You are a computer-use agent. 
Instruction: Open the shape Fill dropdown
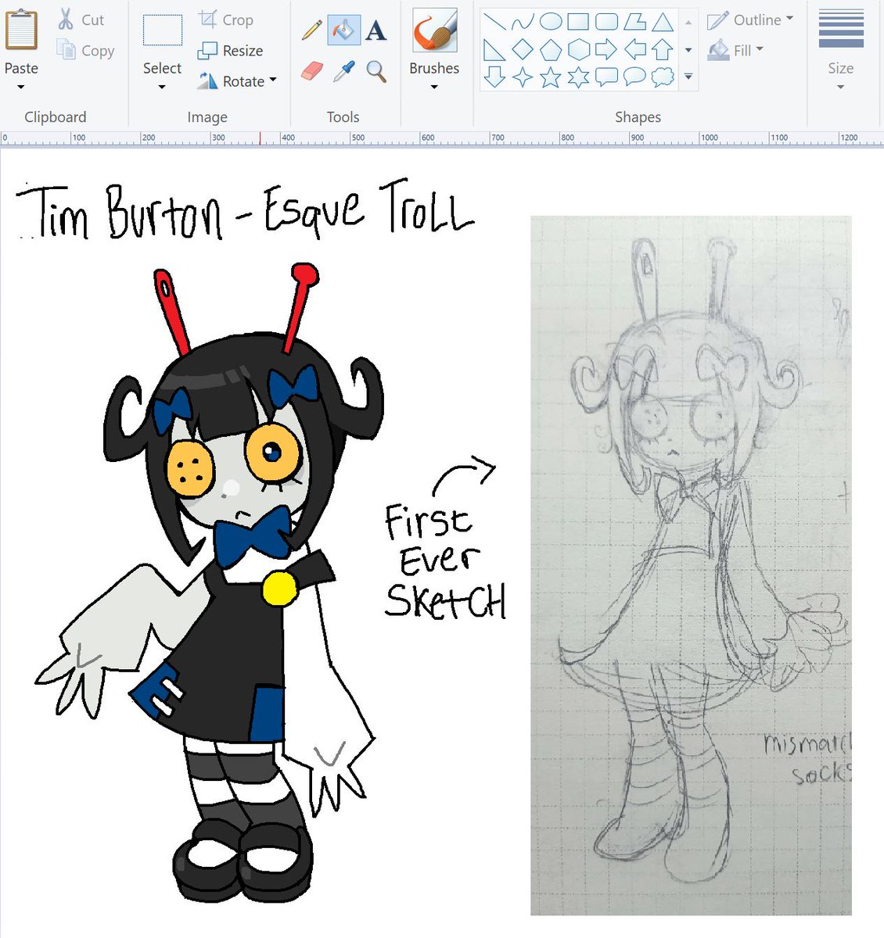[x=735, y=50]
